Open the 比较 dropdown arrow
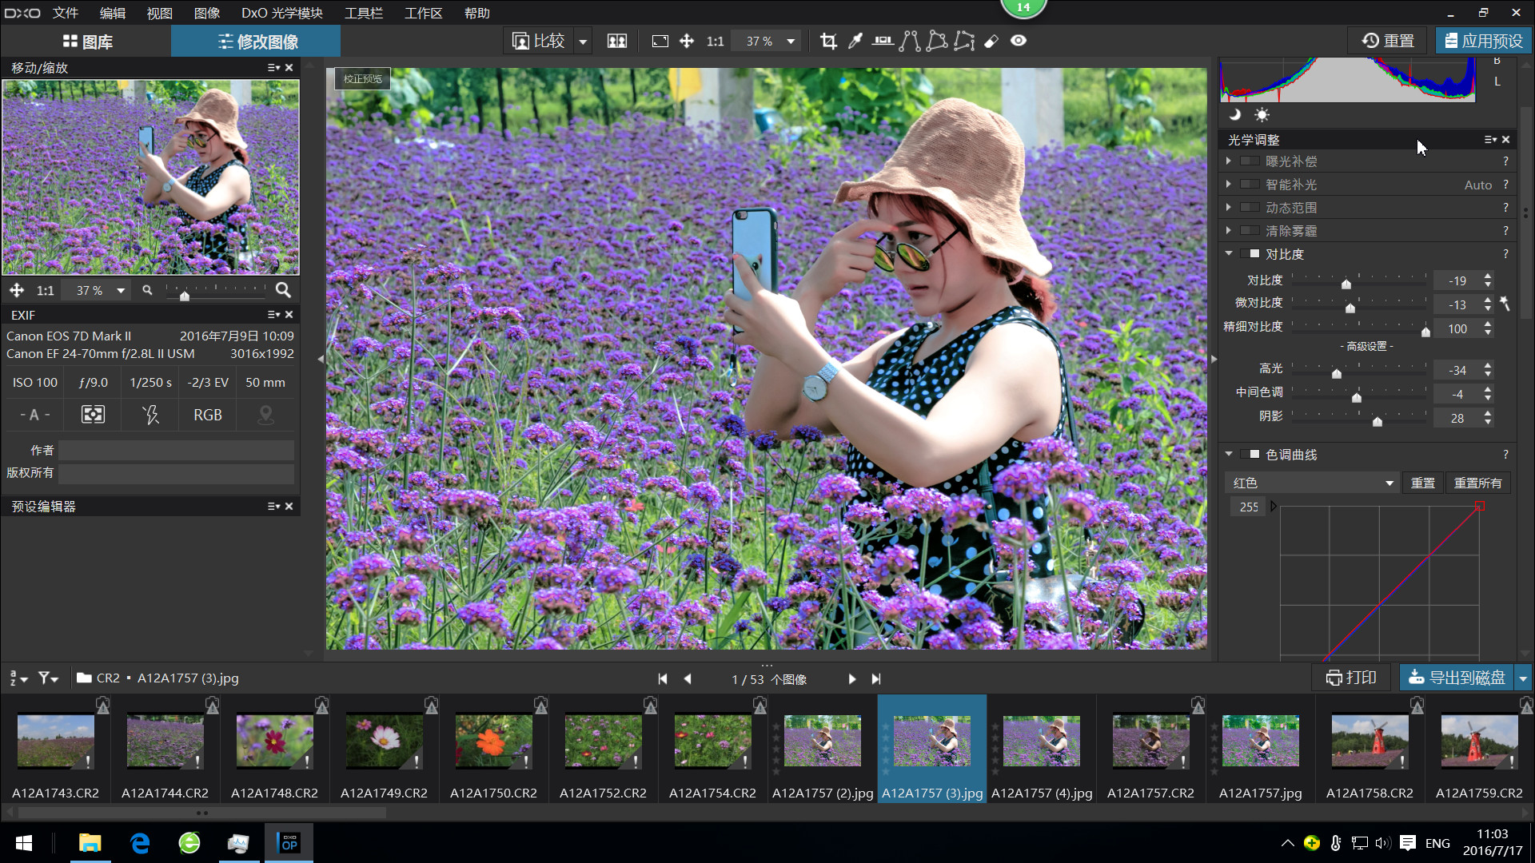 click(x=583, y=41)
